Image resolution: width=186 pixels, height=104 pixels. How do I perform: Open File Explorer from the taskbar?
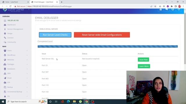click(x=74, y=101)
